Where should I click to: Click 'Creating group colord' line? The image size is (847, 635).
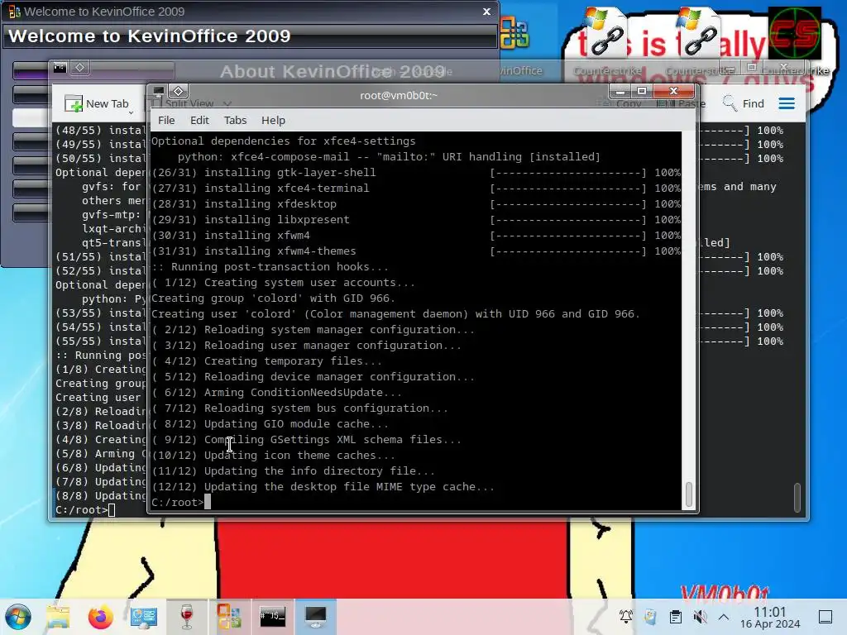click(273, 298)
